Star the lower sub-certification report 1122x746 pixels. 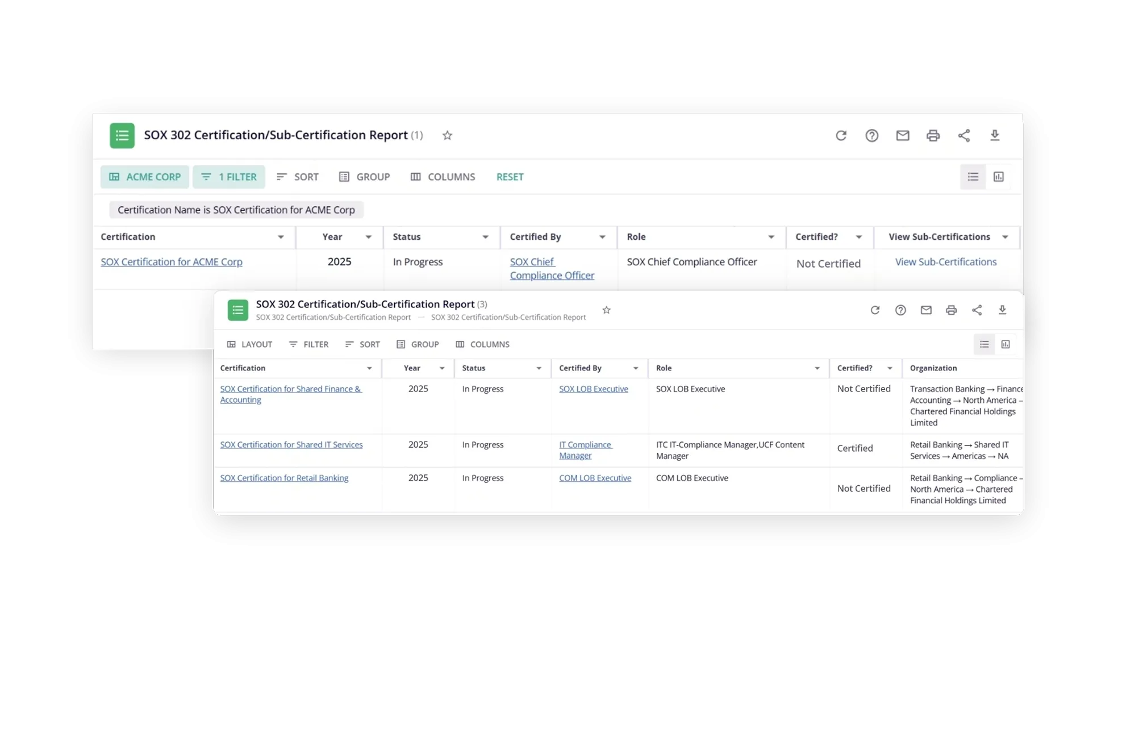tap(606, 310)
